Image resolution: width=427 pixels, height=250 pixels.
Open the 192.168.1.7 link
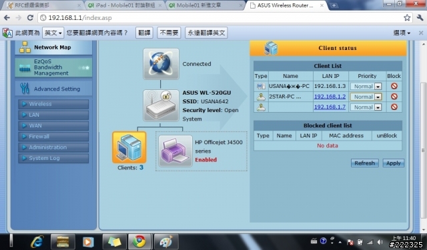[330, 107]
